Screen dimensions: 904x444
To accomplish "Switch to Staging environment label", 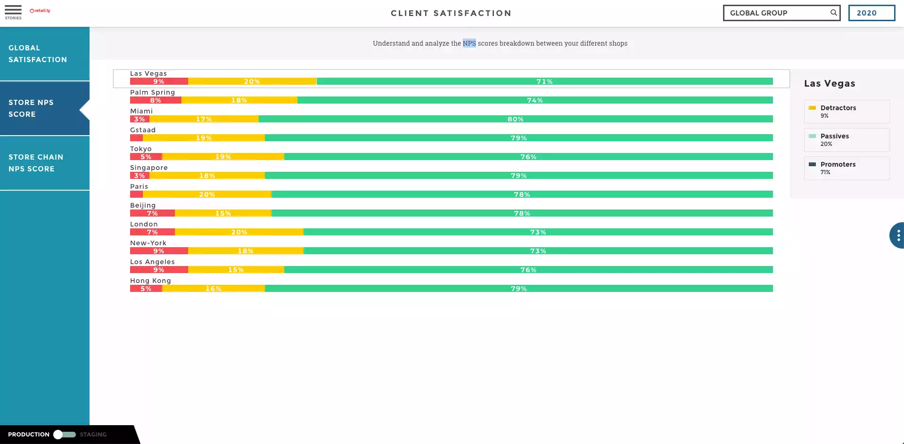I will (x=93, y=435).
